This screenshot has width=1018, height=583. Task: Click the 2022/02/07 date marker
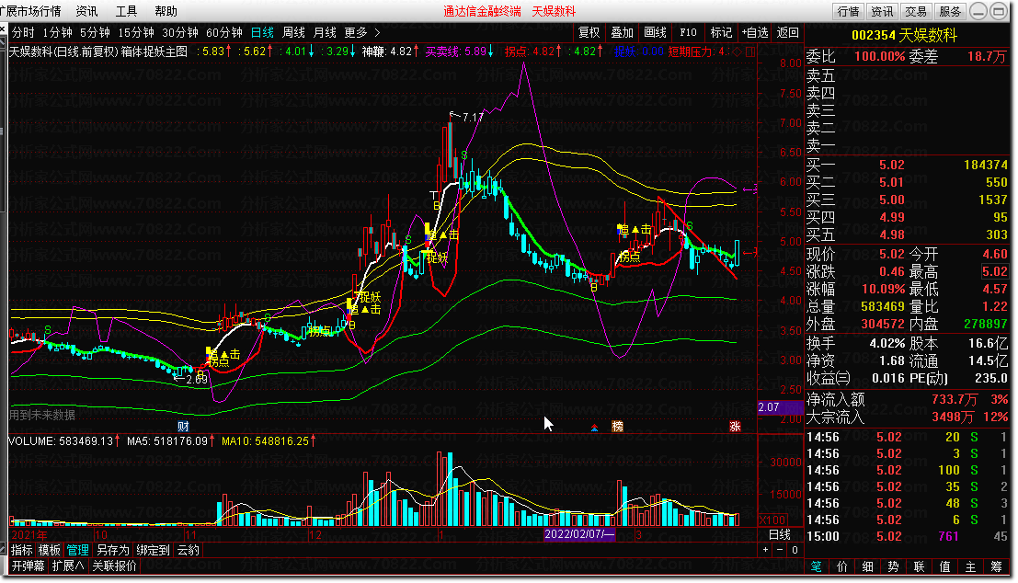coord(579,534)
